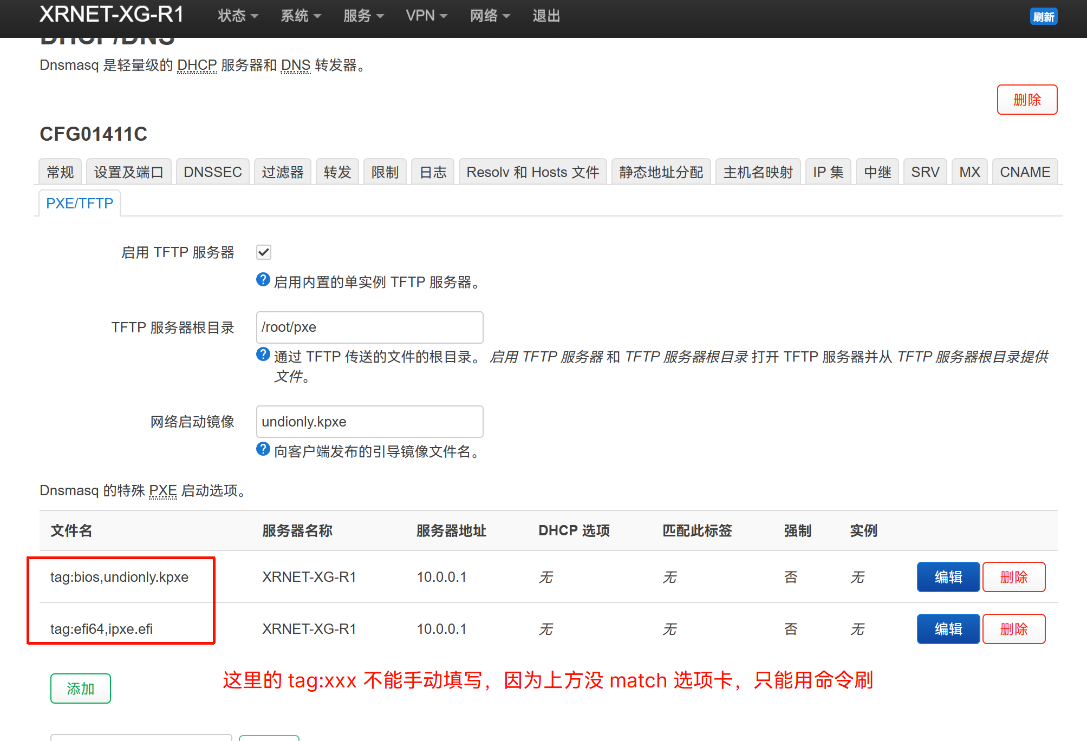Viewport: 1087px width, 741px height.
Task: Switch to the DNSSEC tab
Action: (x=212, y=172)
